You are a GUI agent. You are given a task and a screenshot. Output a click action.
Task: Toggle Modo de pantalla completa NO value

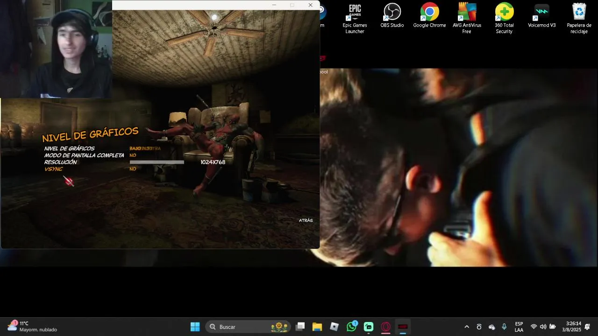pyautogui.click(x=133, y=155)
